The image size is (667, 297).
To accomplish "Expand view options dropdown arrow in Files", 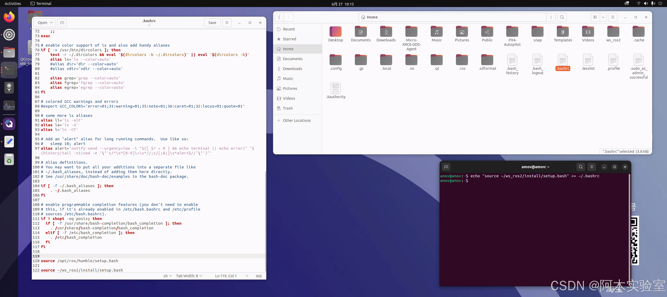I will click(x=603, y=17).
